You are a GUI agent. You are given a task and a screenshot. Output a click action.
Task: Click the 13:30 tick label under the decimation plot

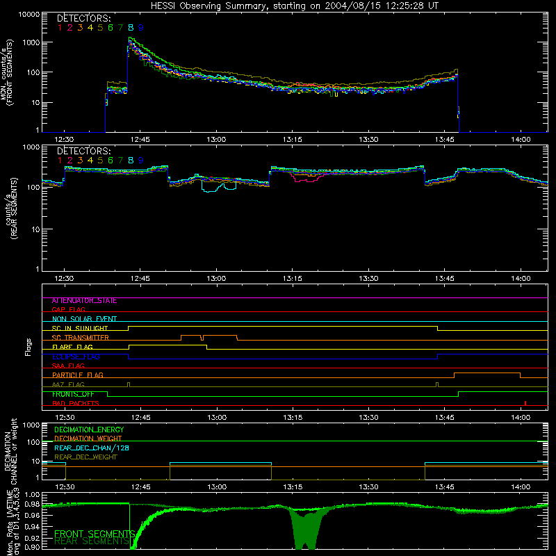[x=368, y=487]
